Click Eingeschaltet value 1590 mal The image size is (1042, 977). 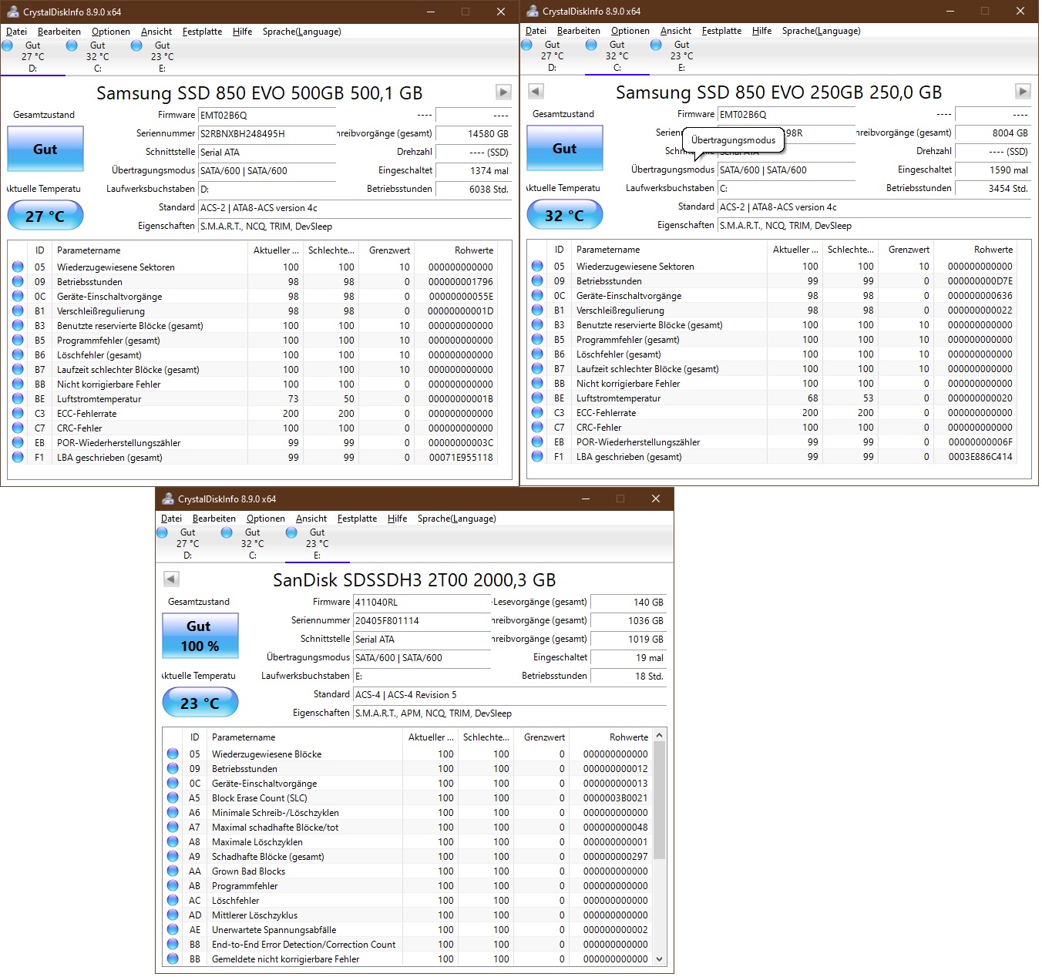tap(993, 170)
